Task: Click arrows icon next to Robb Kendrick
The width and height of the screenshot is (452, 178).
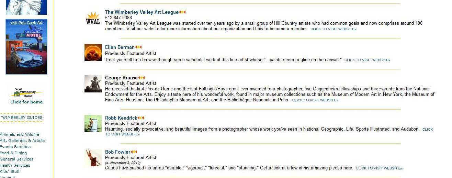Action: pos(140,118)
